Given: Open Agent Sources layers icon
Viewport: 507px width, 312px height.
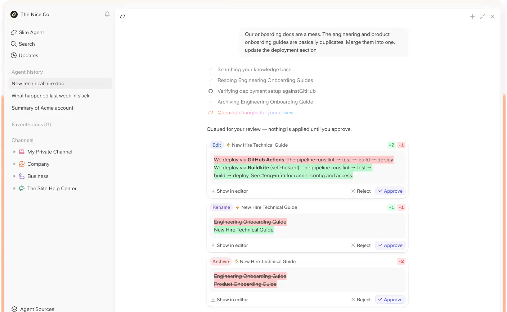Looking at the screenshot, I should [x=14, y=309].
